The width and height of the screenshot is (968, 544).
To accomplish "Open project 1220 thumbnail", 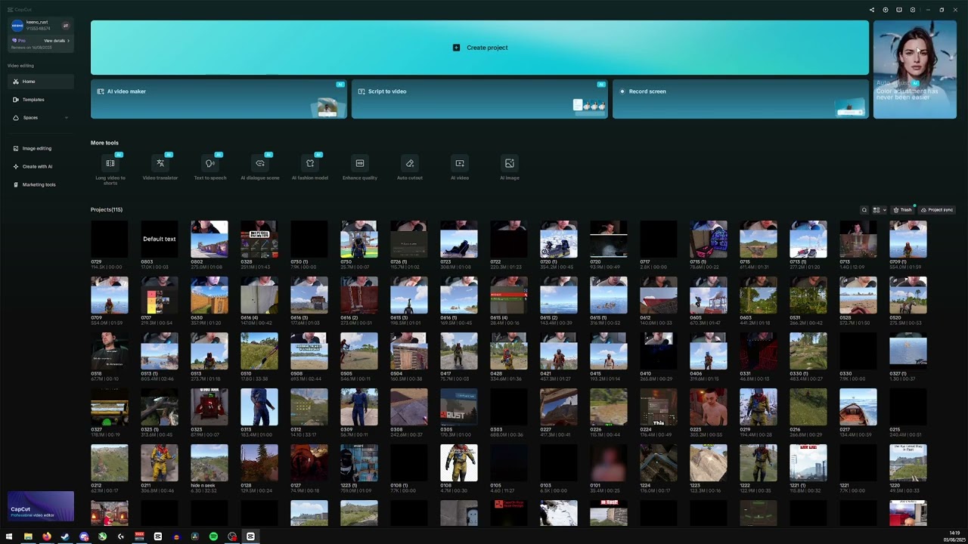I will (x=908, y=463).
